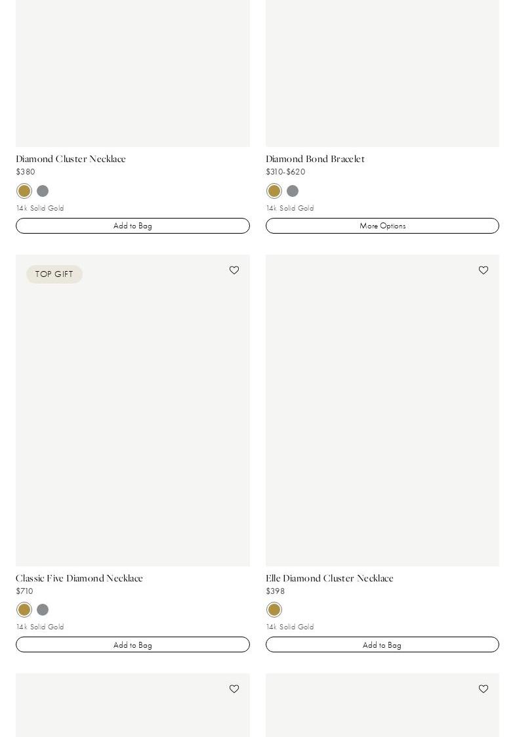Tap wishlist heart on the bottom-right product card
This screenshot has height=737, width=515.
[484, 689]
